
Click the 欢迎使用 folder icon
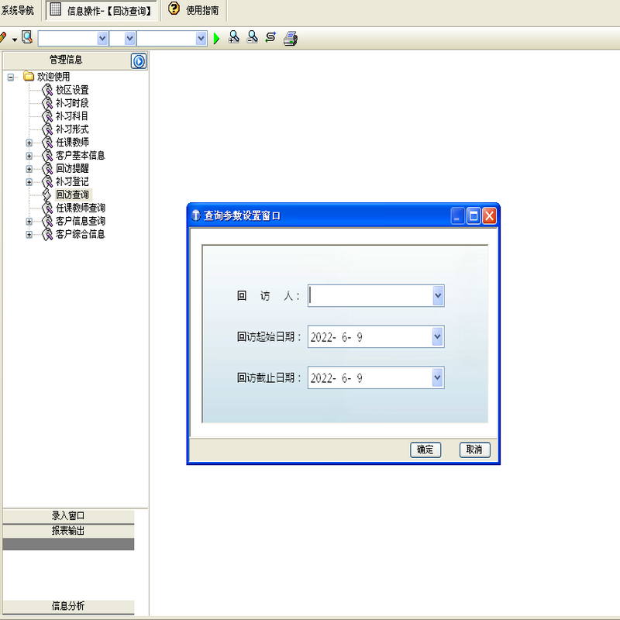[x=29, y=76]
